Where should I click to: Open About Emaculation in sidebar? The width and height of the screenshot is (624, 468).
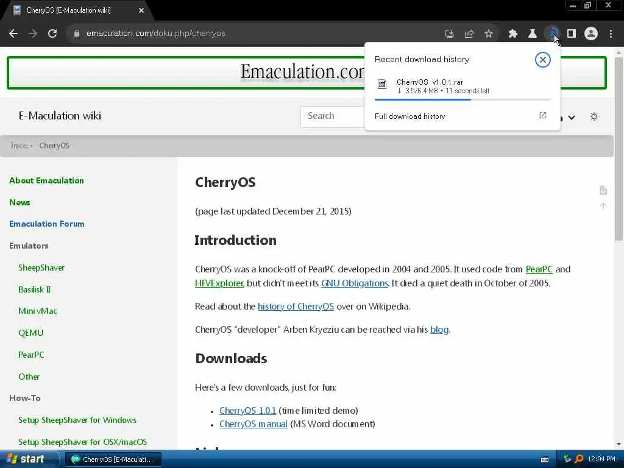coord(46,180)
